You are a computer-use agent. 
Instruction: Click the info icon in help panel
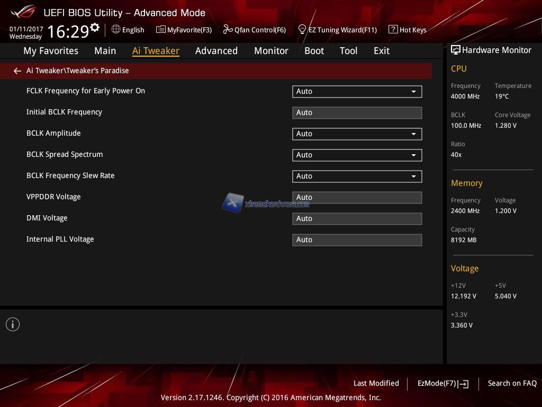pyautogui.click(x=13, y=324)
